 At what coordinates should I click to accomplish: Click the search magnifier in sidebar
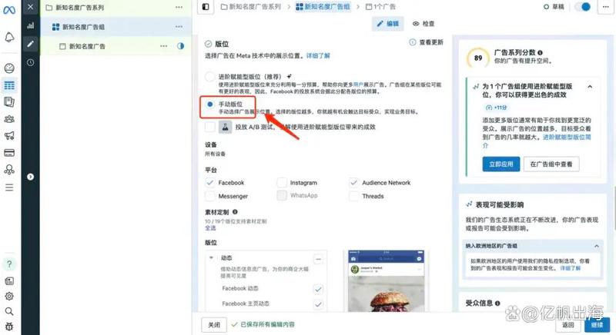pyautogui.click(x=9, y=311)
